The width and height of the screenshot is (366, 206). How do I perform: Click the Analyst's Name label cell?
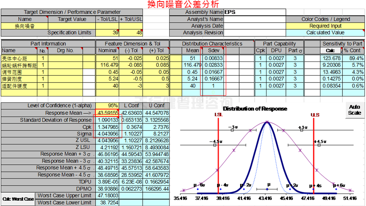tap(197, 19)
